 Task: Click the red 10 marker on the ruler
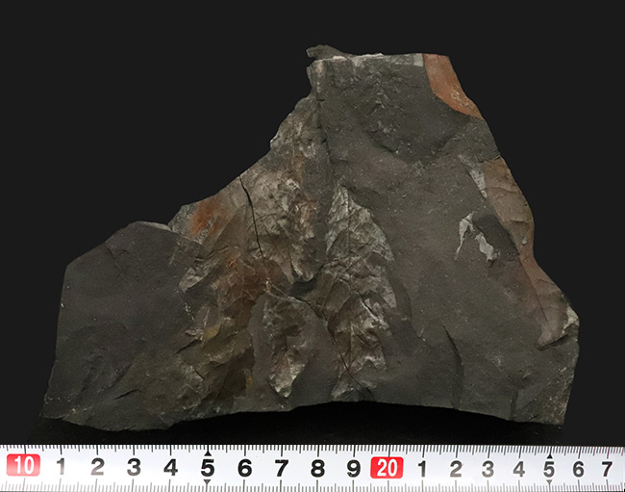tap(23, 465)
